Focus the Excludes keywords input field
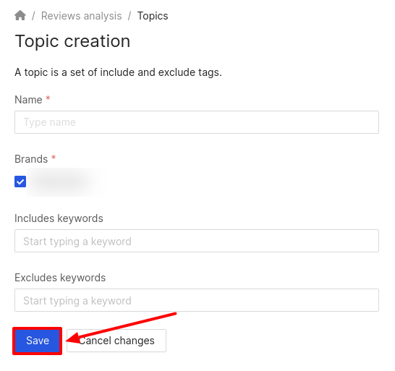Image resolution: width=395 pixels, height=371 pixels. (197, 300)
